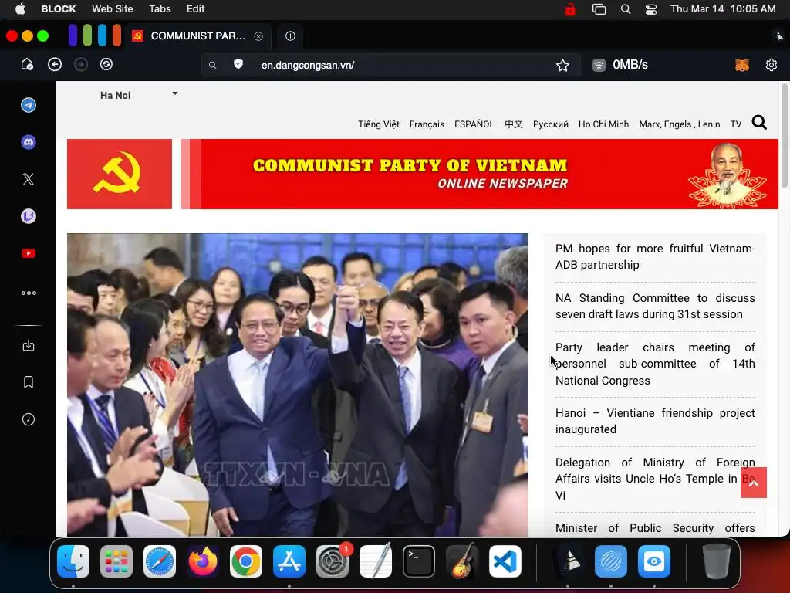The image size is (790, 593).
Task: Open the Tabs menu
Action: [x=160, y=8]
